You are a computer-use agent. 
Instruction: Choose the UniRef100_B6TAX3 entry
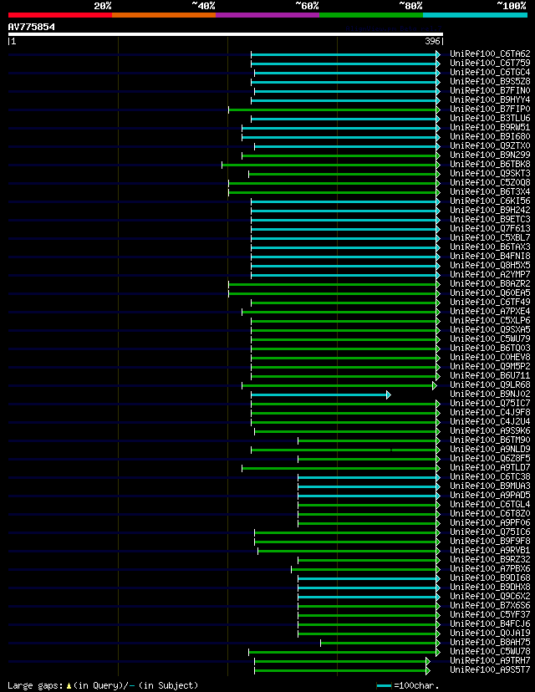point(490,247)
